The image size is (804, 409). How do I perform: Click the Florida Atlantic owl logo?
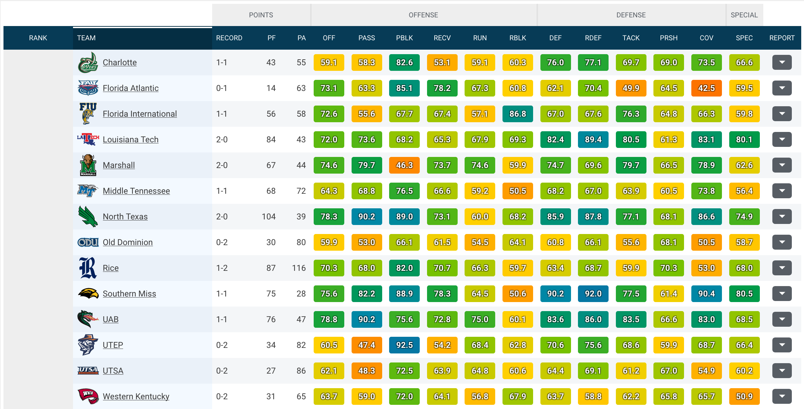88,88
